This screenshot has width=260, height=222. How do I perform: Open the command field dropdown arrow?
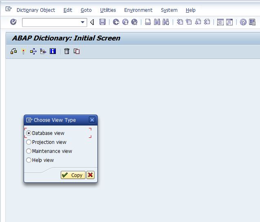tap(82, 22)
